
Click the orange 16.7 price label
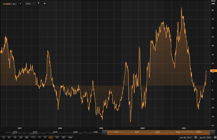[214, 71]
